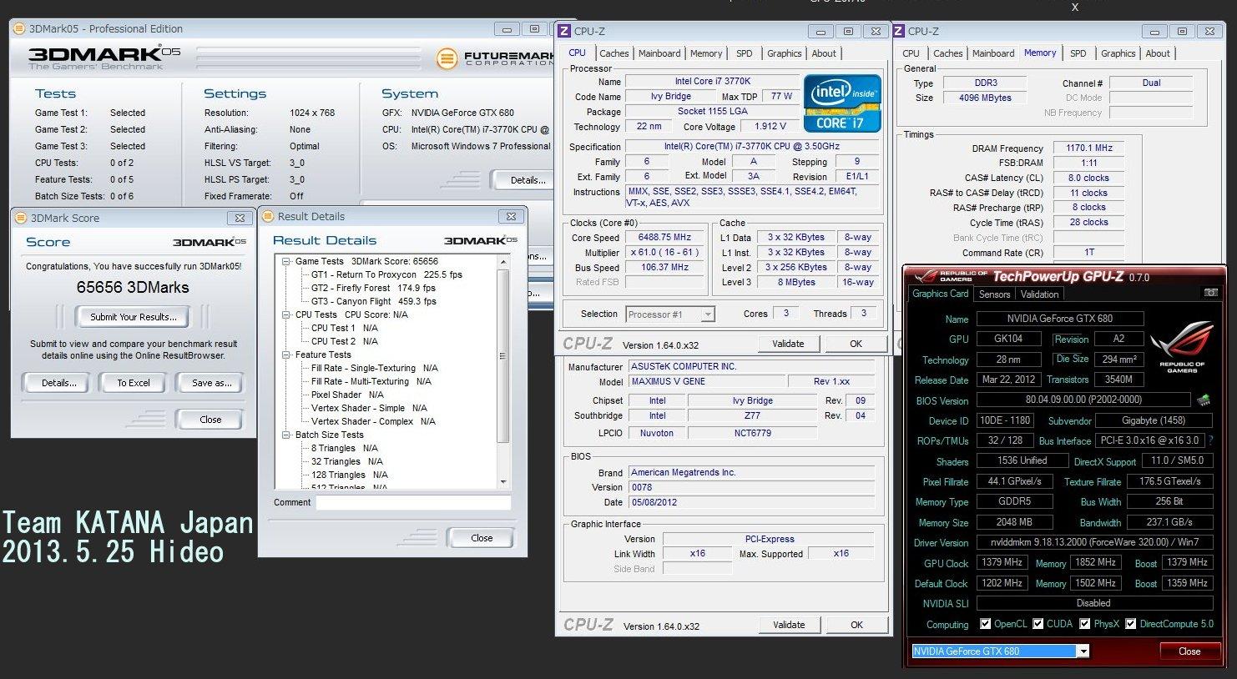Viewport: 1237px width, 679px height.
Task: Select GT1 - Return To Proxycon row
Action: [386, 274]
